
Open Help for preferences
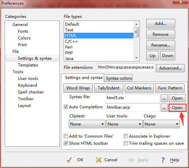coord(170,160)
